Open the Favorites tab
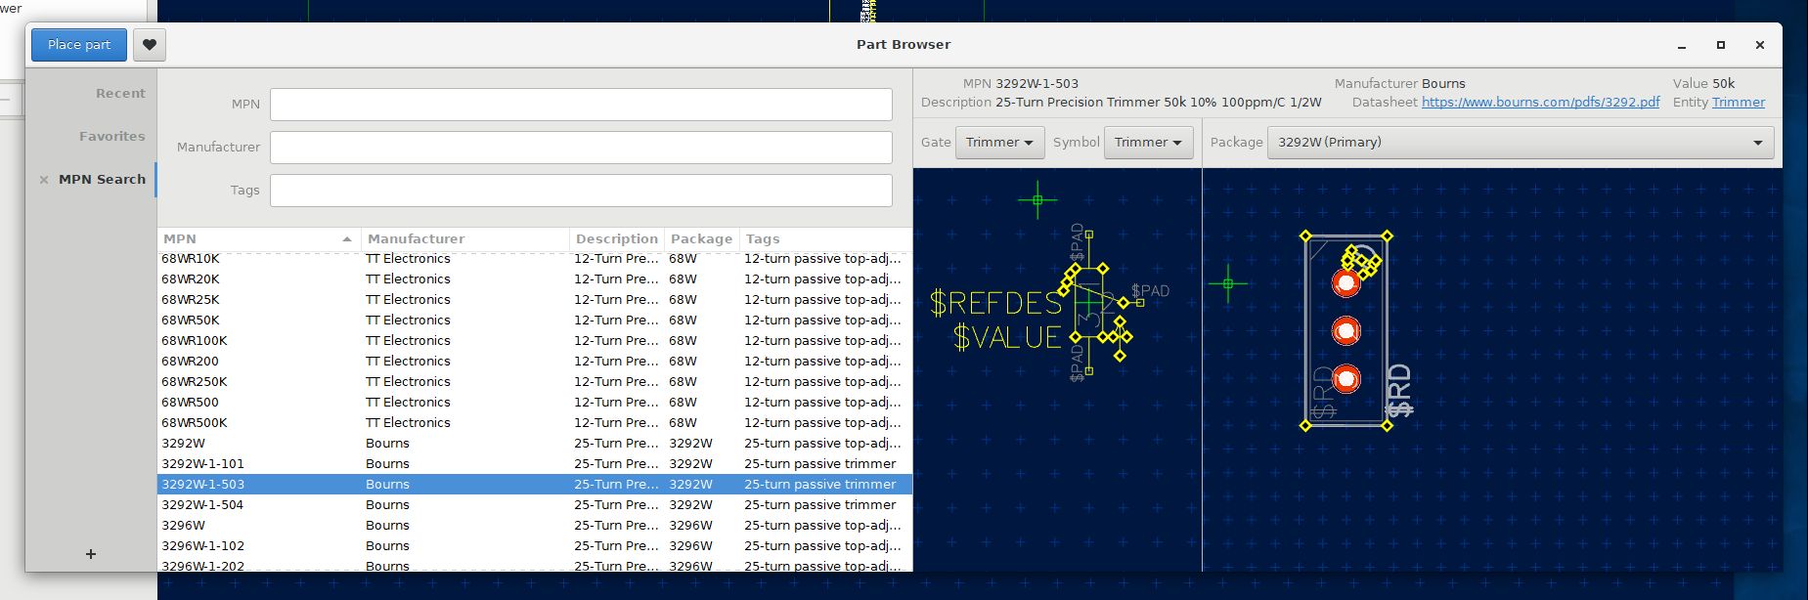This screenshot has width=1808, height=600. click(112, 137)
